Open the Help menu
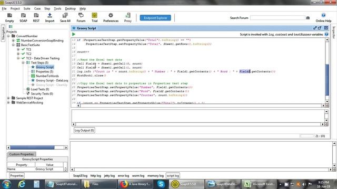This screenshot has width=337, height=189. coord(83,8)
